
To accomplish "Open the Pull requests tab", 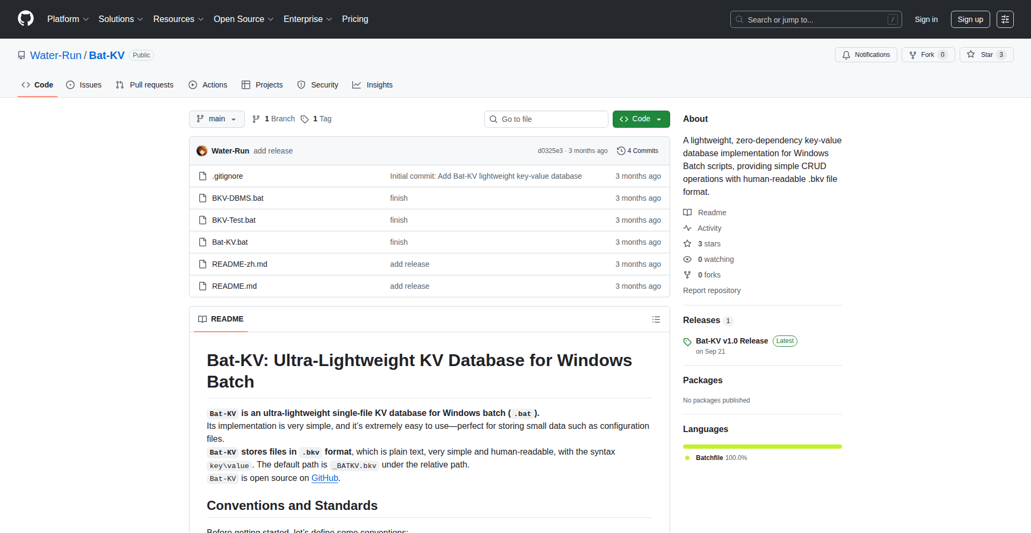I will pyautogui.click(x=145, y=85).
